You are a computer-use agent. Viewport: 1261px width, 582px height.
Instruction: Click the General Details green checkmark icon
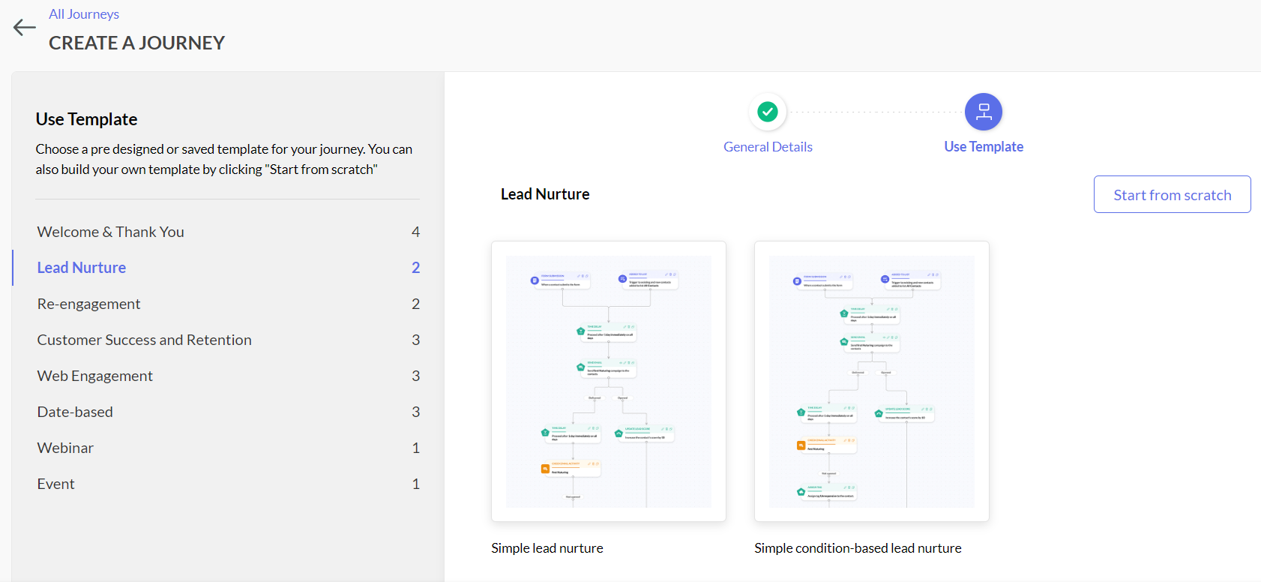pyautogui.click(x=767, y=112)
